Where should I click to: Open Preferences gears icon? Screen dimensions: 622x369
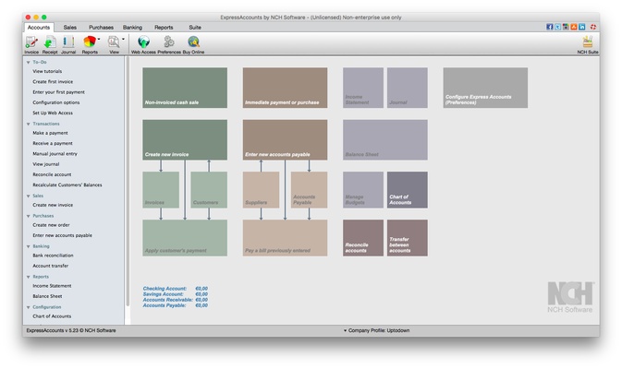[x=169, y=42]
